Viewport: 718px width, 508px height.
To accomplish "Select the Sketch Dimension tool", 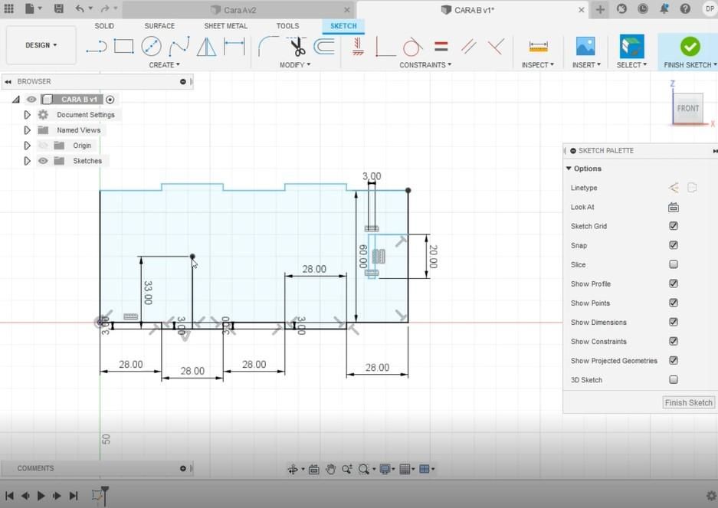I will pos(234,46).
